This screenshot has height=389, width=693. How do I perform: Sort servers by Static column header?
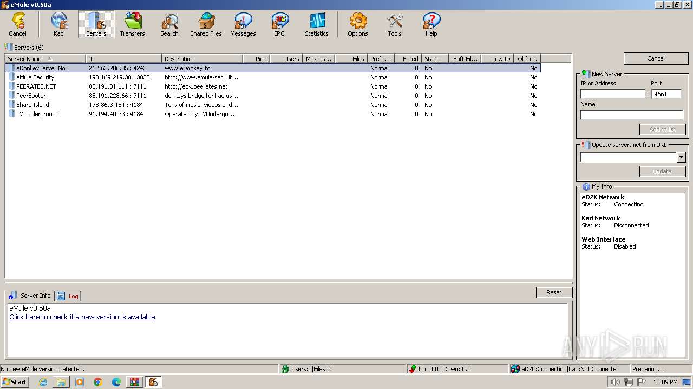coord(435,58)
